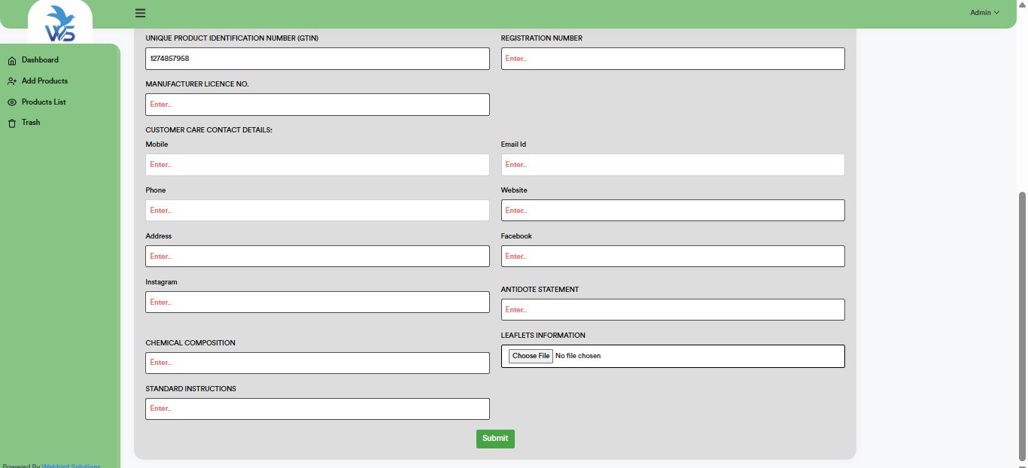
Task: Click the scrollbar up arrow
Action: [1022, 4]
